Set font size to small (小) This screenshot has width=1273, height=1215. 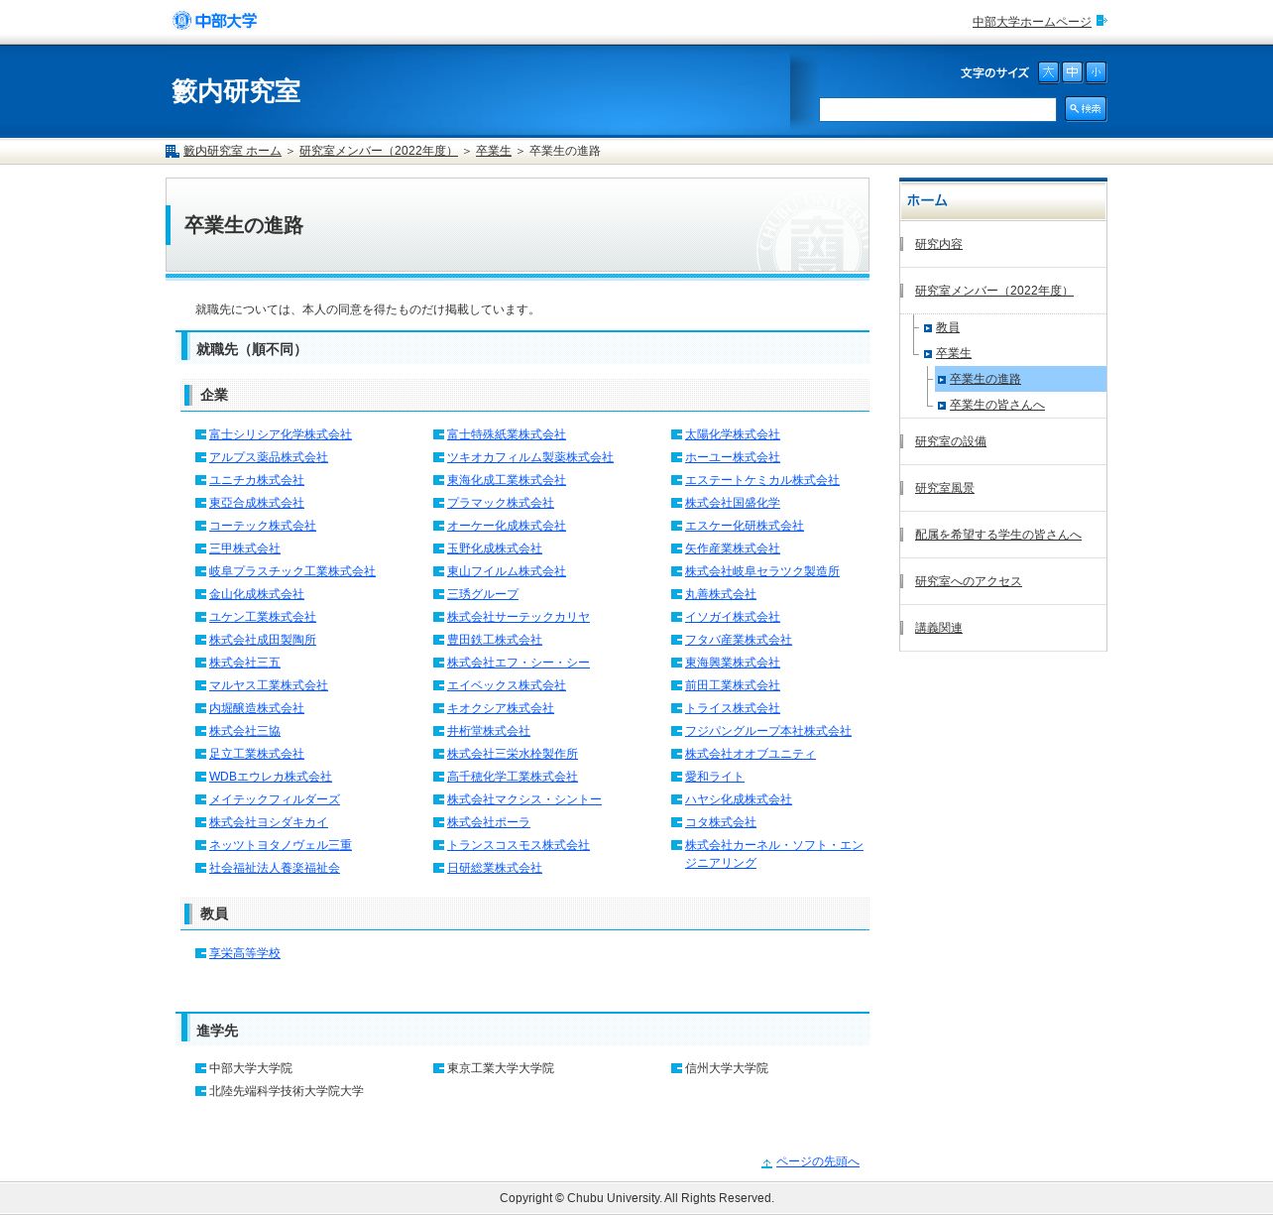click(x=1096, y=72)
